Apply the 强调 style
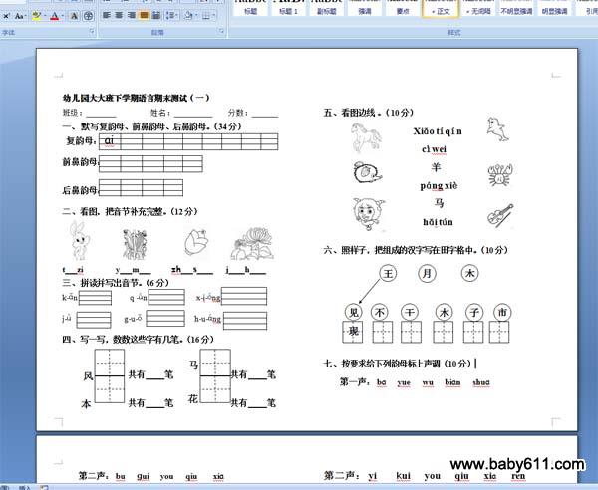Image resolution: width=598 pixels, height=490 pixels. pyautogui.click(x=365, y=8)
